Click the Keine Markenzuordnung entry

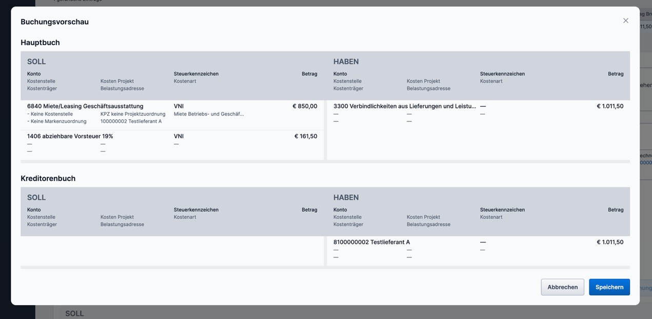58,121
